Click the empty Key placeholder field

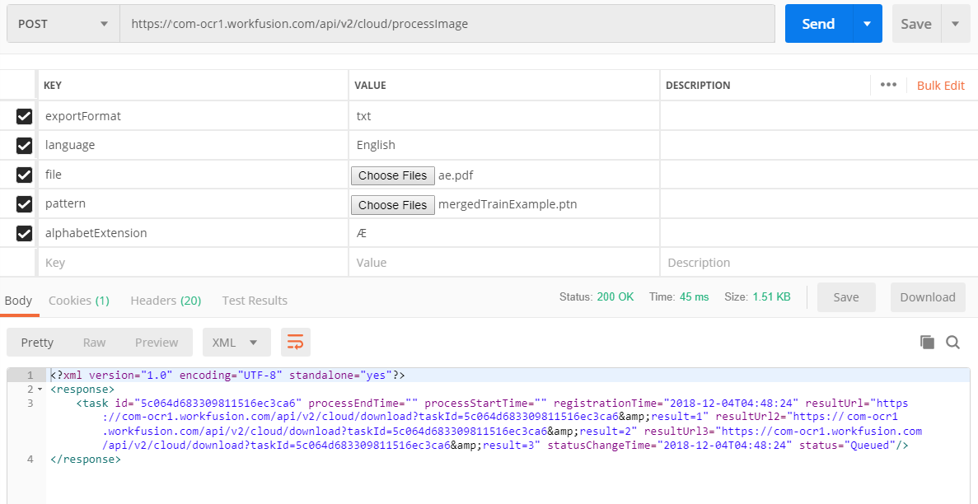[193, 263]
